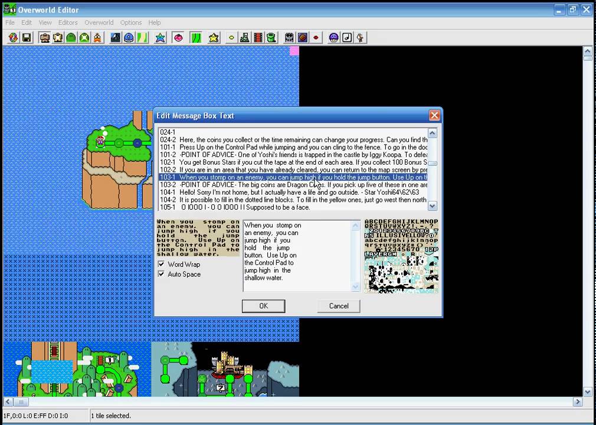Click '1 tile selected.' in status bar

click(x=111, y=416)
